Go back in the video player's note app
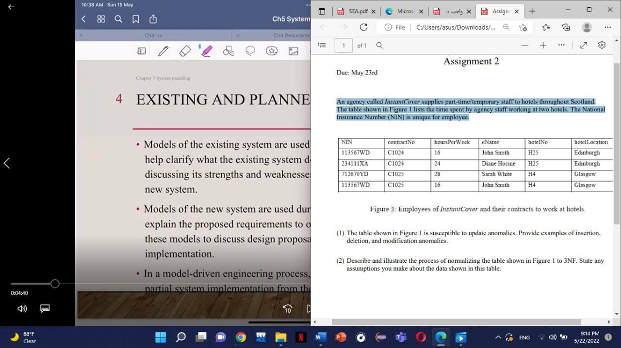Viewport: 621px width, 348px height. [83, 19]
